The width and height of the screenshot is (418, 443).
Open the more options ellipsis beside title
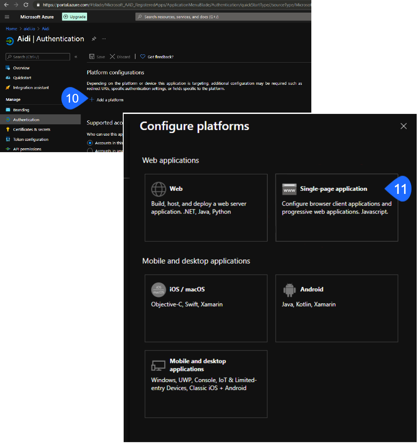104,39
